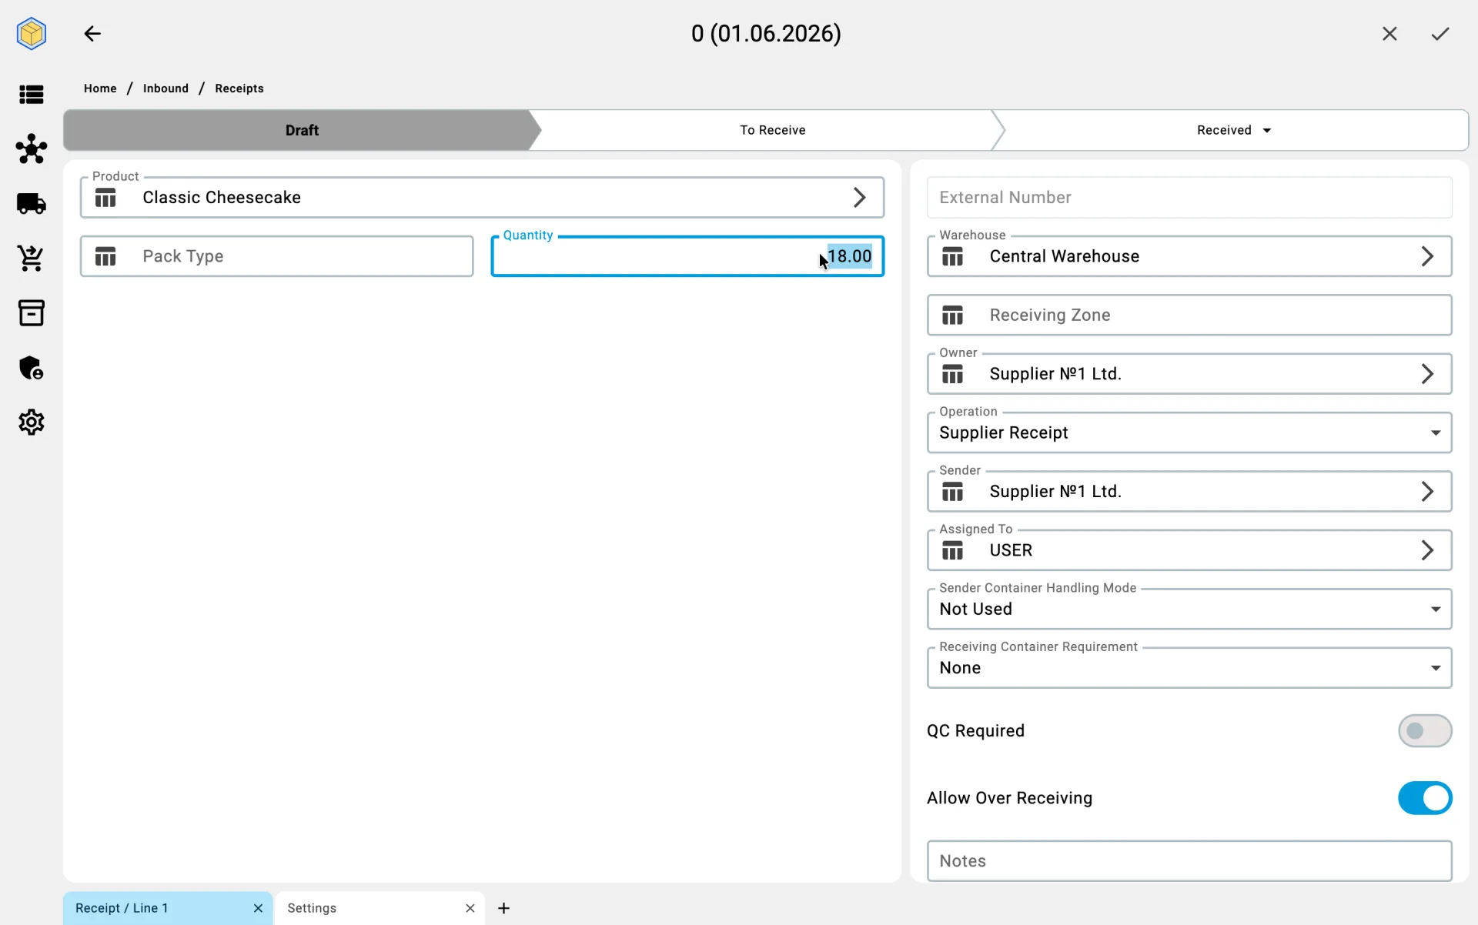Open the Owner Supplier chevron
Viewport: 1478px width, 925px height.
[1427, 374]
